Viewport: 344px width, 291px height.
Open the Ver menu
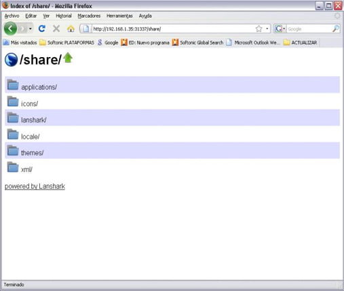46,16
